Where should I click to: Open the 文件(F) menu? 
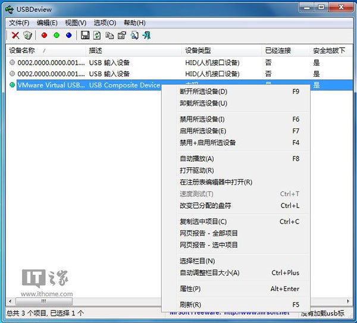[x=19, y=23]
